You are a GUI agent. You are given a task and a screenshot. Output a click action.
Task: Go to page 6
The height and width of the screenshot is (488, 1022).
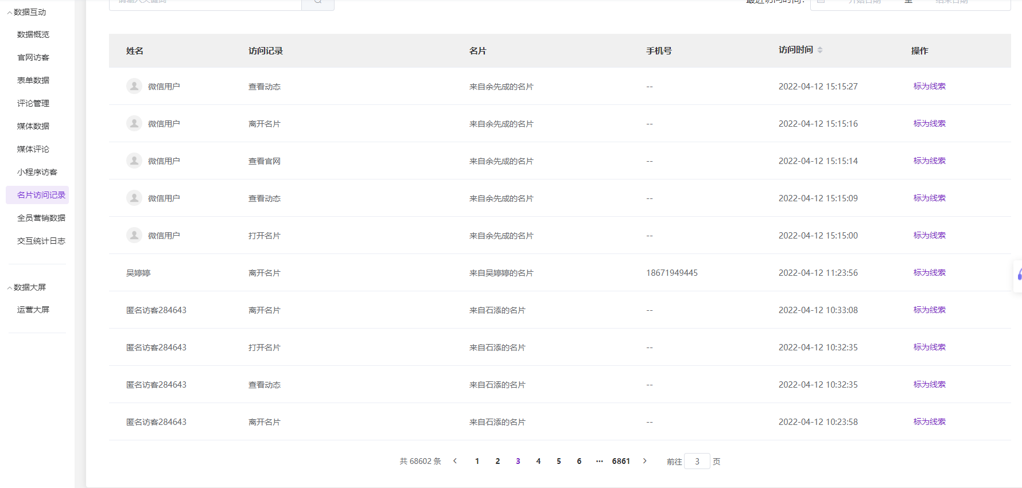(579, 461)
